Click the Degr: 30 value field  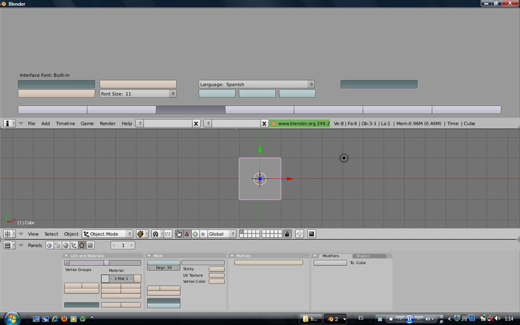pyautogui.click(x=164, y=268)
